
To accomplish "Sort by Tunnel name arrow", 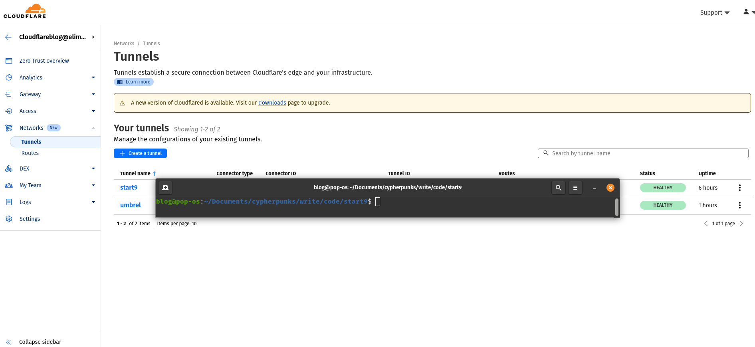I will pos(155,174).
